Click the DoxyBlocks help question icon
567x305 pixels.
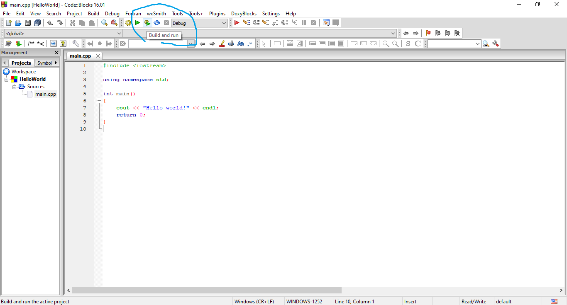coord(63,44)
